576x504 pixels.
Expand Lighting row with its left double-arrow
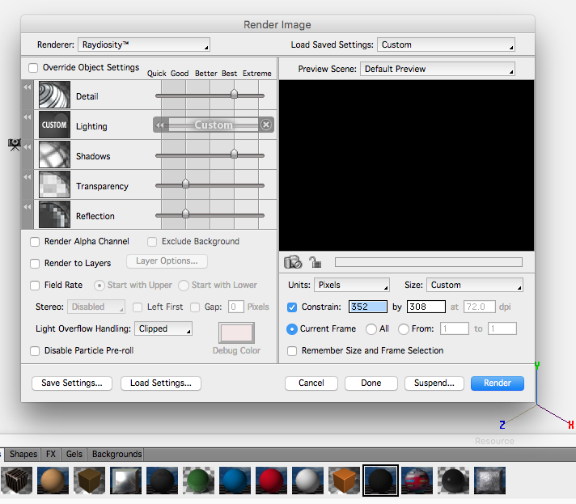[28, 116]
